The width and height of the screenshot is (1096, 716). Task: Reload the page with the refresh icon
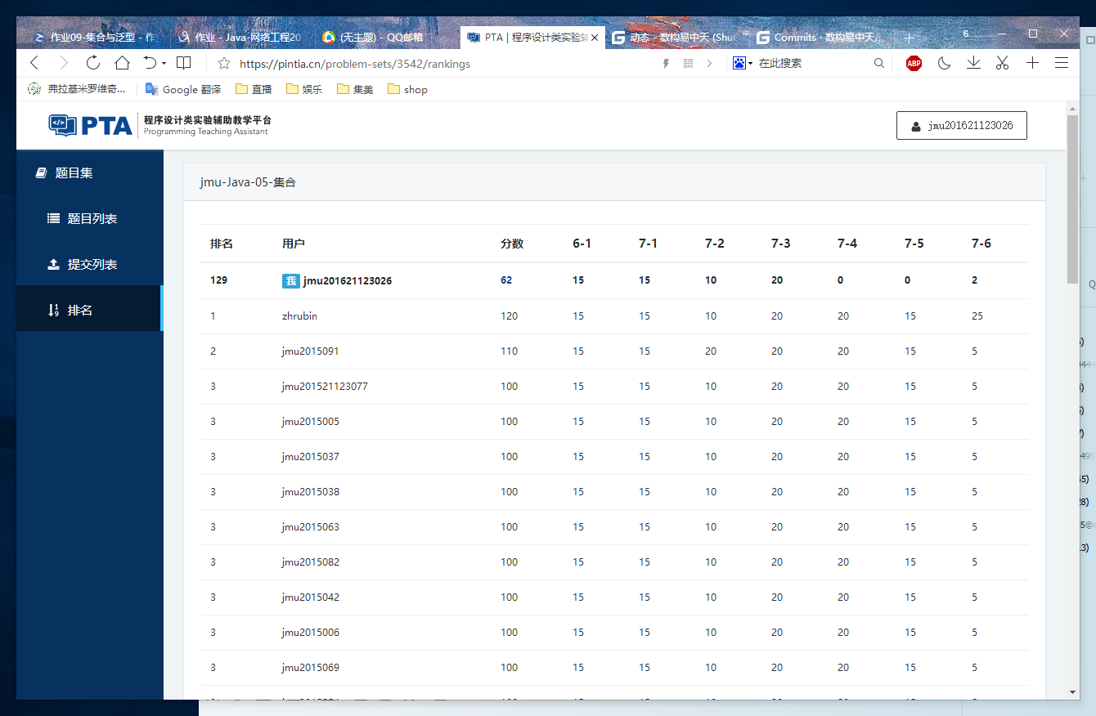tap(93, 63)
